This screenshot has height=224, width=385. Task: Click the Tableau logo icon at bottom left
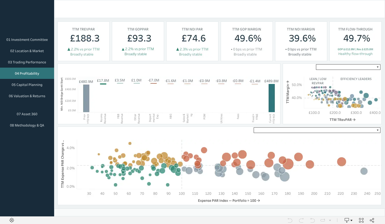[x=12, y=220]
